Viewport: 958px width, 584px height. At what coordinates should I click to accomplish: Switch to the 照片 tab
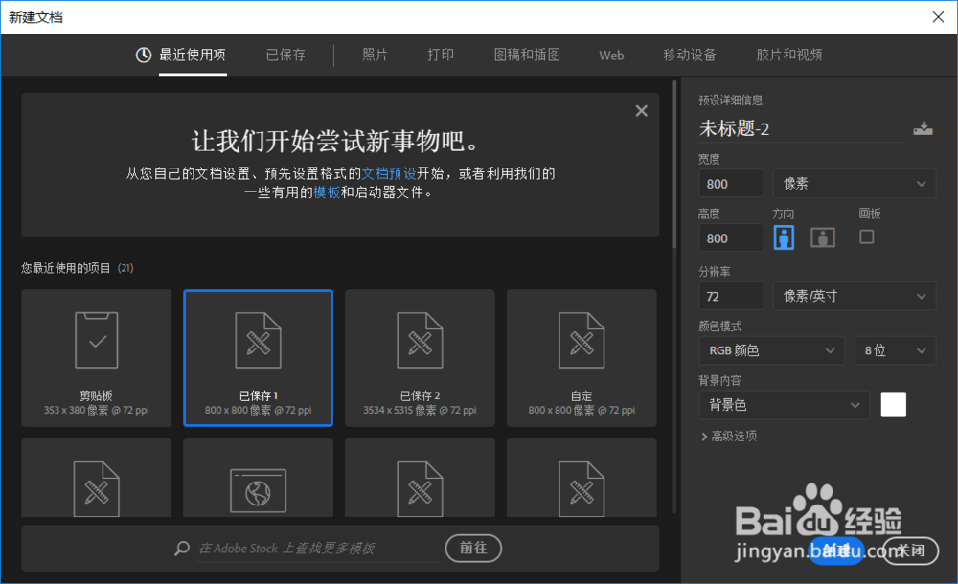[x=375, y=55]
